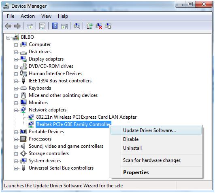Collapse the BILBO root node
The image size is (215, 193).
(8, 38)
